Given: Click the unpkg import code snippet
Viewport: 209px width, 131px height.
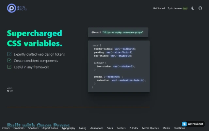Looking at the screenshot, I should pyautogui.click(x=118, y=32).
